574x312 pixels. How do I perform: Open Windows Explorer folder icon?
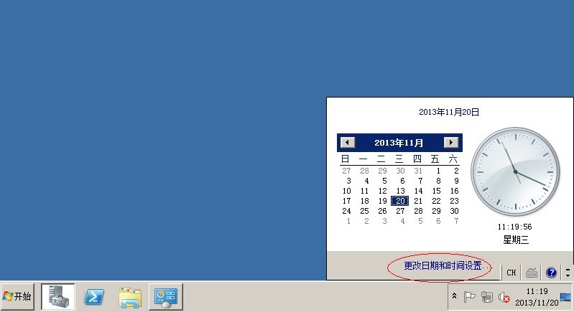tap(130, 296)
